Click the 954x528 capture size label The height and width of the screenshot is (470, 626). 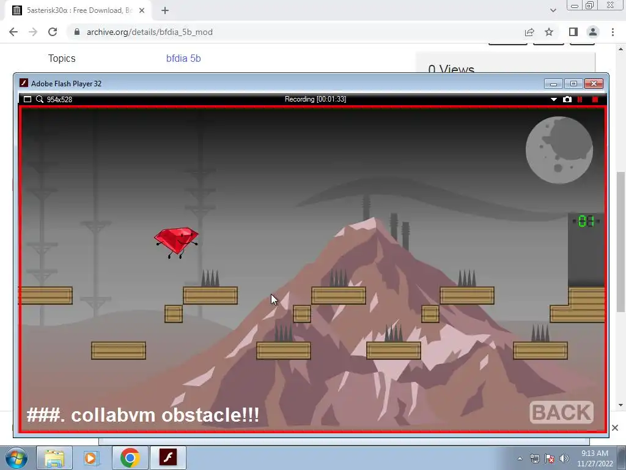coord(59,100)
